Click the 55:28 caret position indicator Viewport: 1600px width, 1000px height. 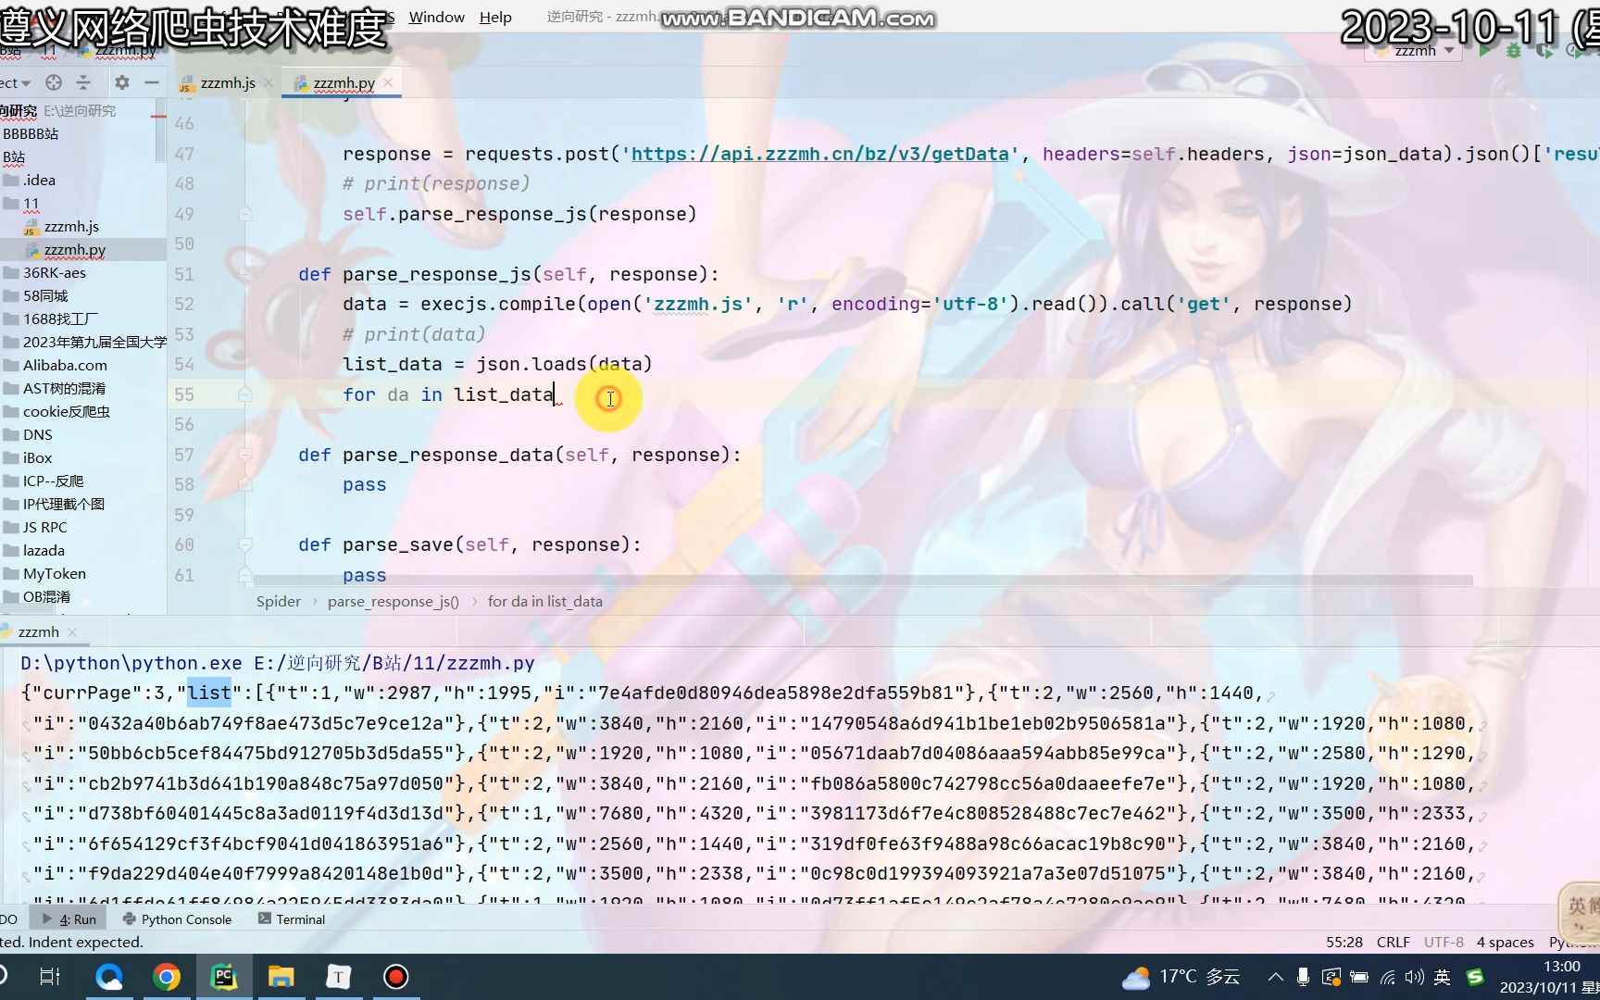click(x=1344, y=942)
